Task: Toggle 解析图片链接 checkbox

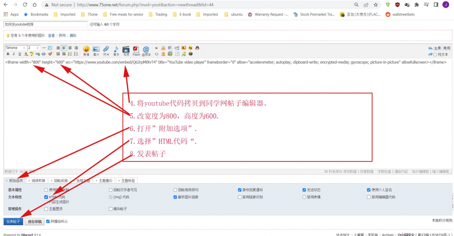Action: tap(175, 197)
